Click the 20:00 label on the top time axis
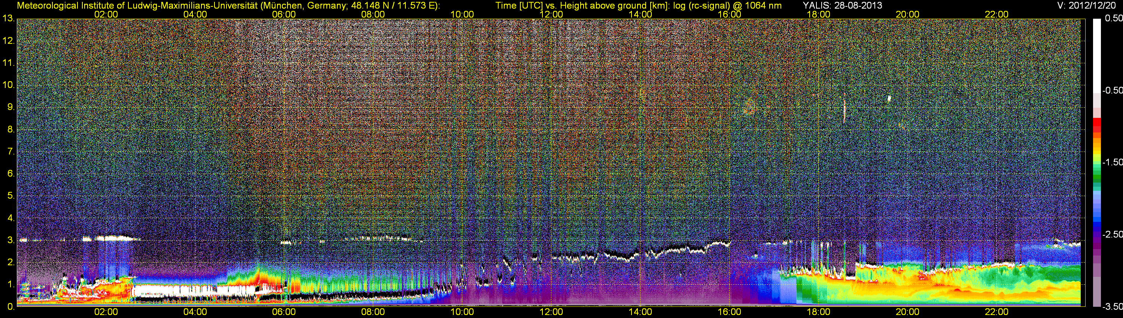The height and width of the screenshot is (318, 1123). 908,14
